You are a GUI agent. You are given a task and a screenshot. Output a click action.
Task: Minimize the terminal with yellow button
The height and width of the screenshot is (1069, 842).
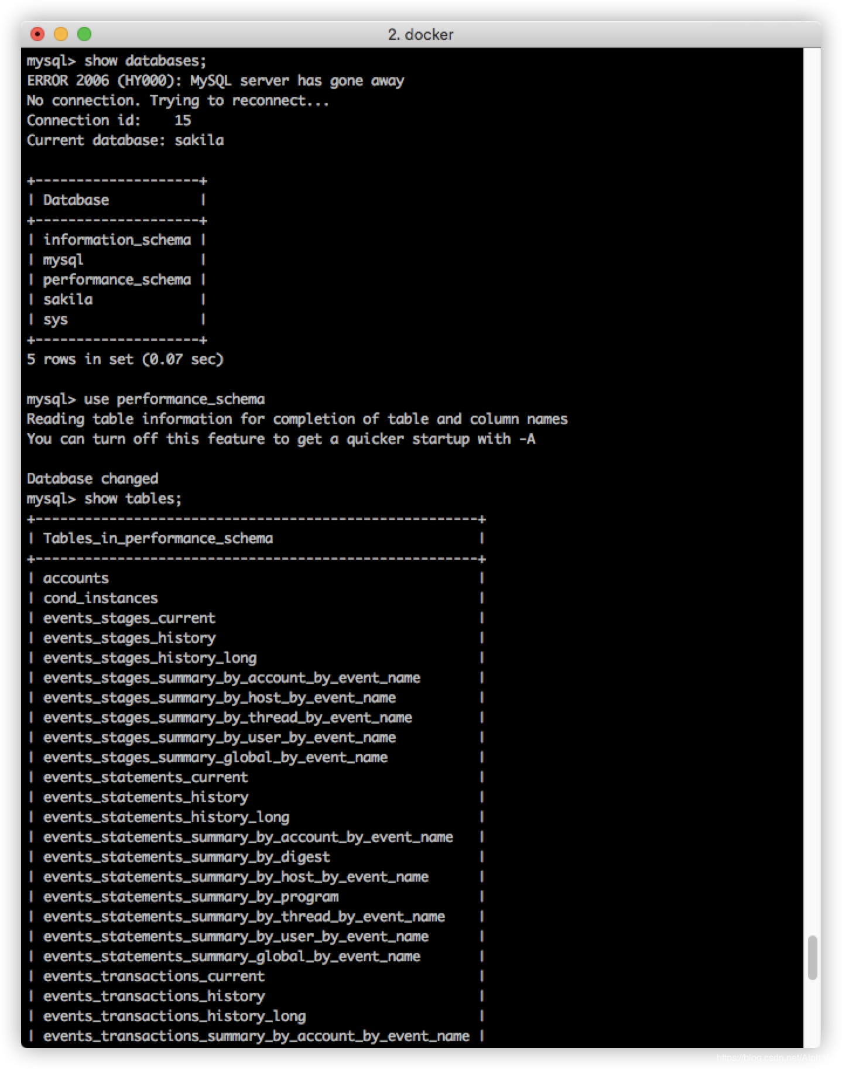pyautogui.click(x=61, y=34)
